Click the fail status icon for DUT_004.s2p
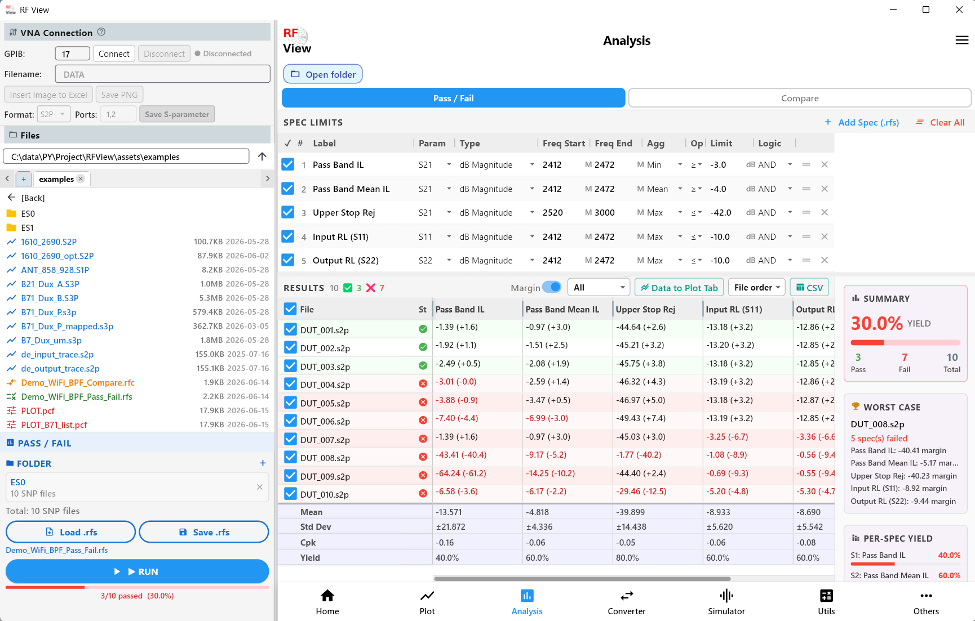The width and height of the screenshot is (975, 621). tap(423, 383)
